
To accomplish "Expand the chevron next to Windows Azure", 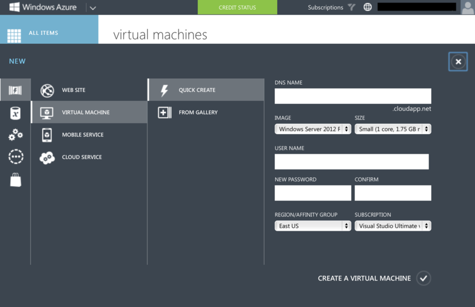I will click(x=93, y=8).
